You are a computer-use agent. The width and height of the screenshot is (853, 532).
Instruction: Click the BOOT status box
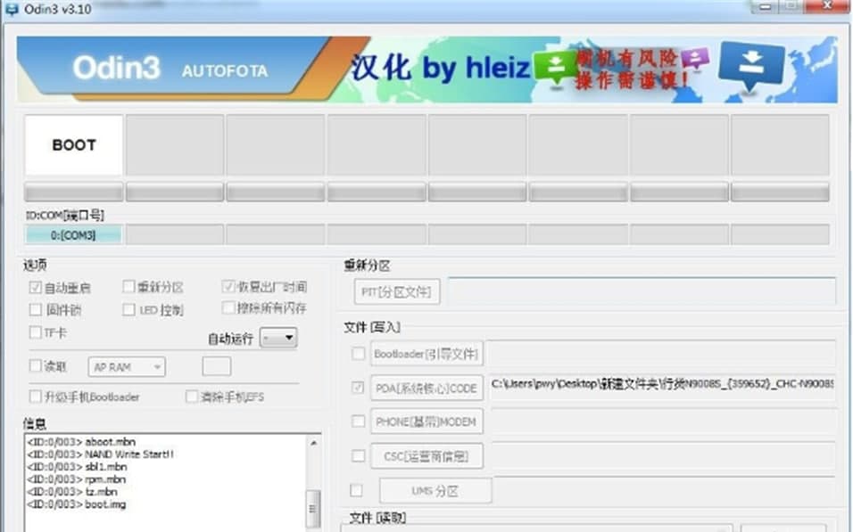[74, 144]
